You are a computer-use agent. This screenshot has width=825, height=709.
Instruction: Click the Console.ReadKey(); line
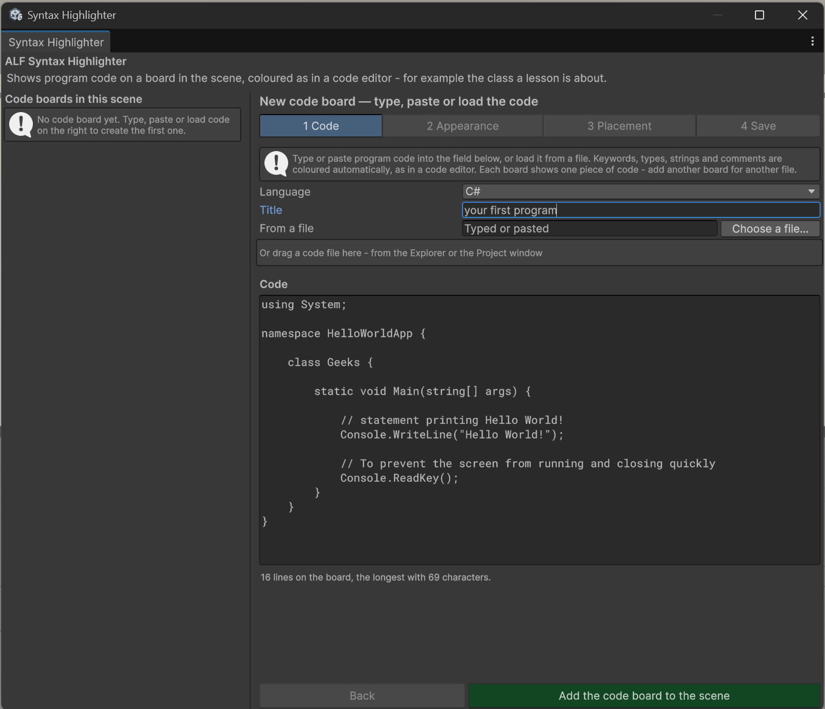[x=399, y=478]
